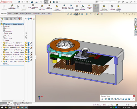Screen dimensions: 137x109
Task: Click the Take Snapshot camera icon
Action: click(112, 8)
